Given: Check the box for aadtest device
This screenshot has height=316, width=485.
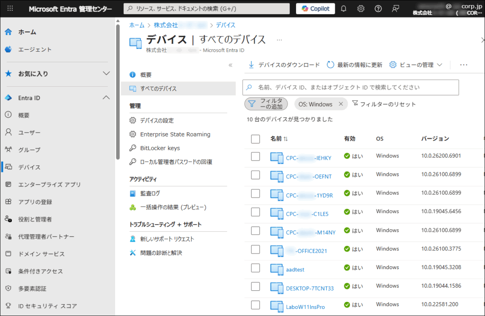Looking at the screenshot, I should pos(256,268).
